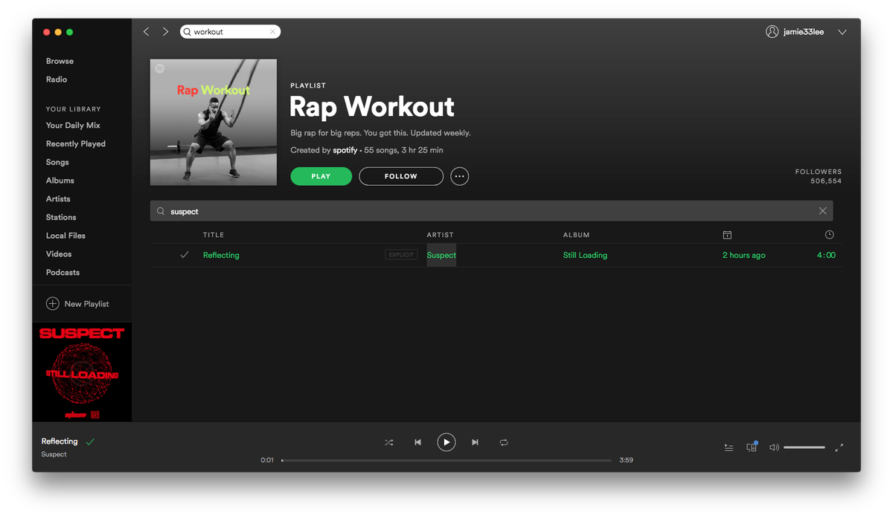The width and height of the screenshot is (893, 518).
Task: Click the play button in player bar
Action: point(446,442)
